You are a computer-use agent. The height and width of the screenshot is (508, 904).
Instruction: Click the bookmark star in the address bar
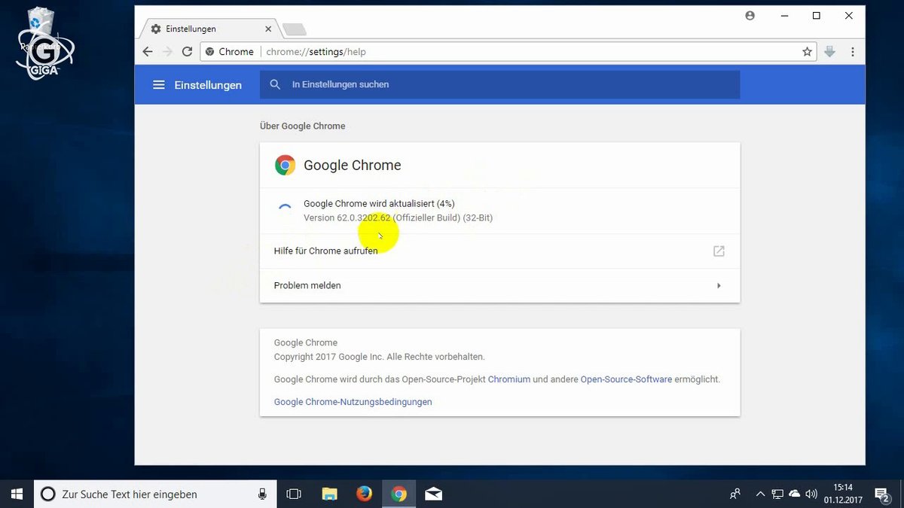pos(807,51)
